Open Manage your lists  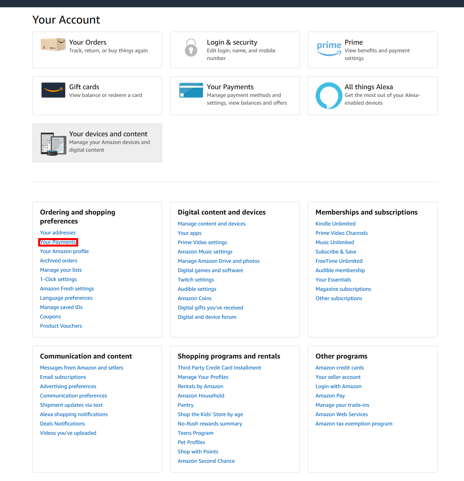(61, 270)
